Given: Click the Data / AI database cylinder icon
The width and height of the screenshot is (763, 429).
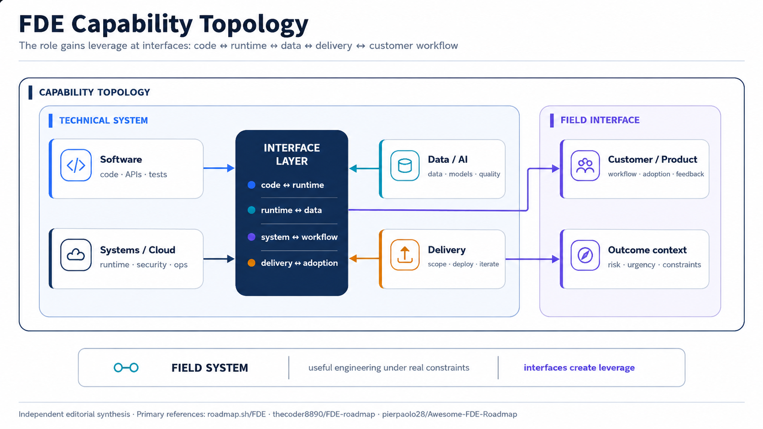Looking at the screenshot, I should pos(405,165).
